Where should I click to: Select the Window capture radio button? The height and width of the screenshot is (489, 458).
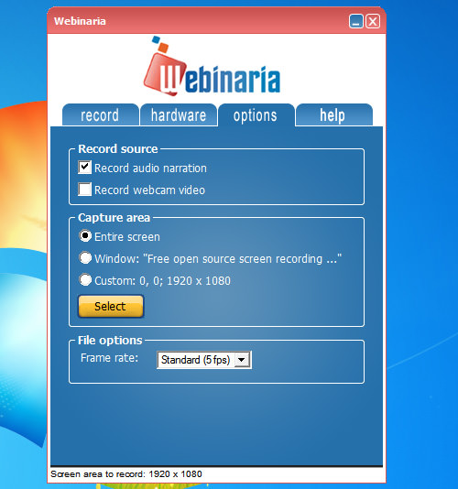click(85, 258)
